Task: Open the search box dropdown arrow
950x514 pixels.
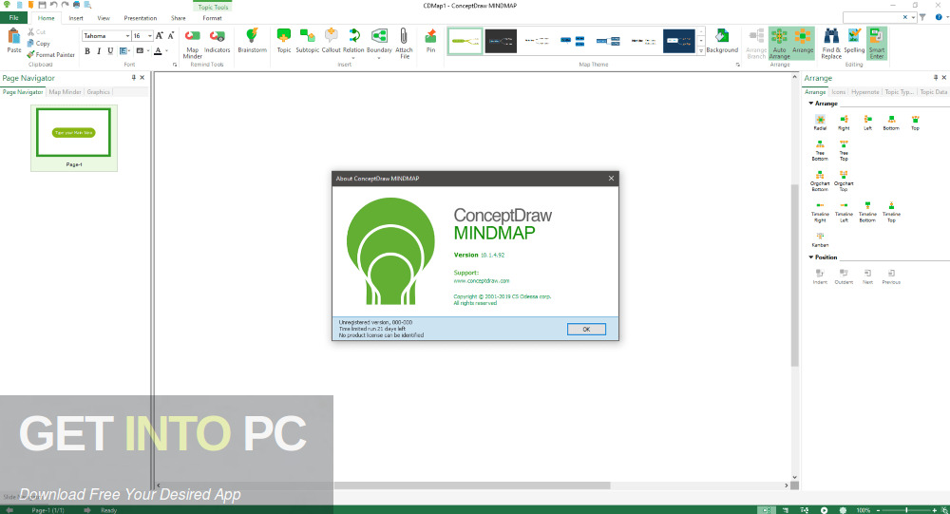Action: [913, 18]
